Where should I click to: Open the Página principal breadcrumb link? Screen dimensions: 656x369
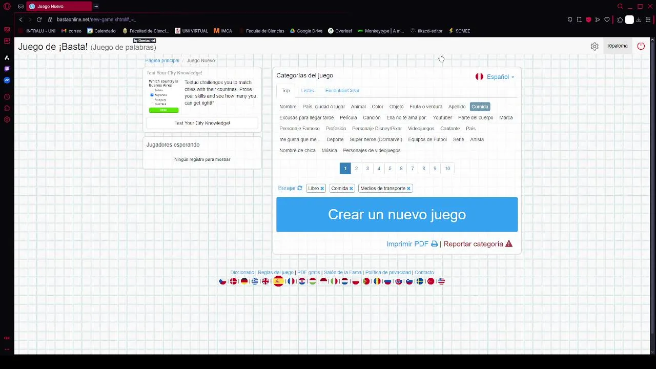pyautogui.click(x=162, y=60)
